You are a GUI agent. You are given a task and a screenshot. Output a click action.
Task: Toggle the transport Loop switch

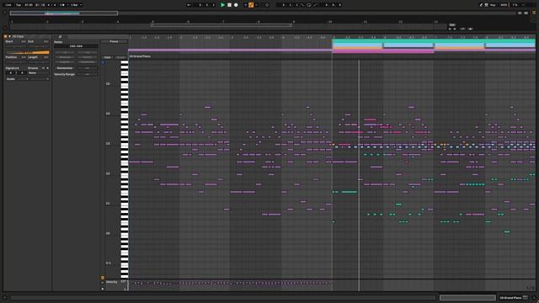click(309, 5)
